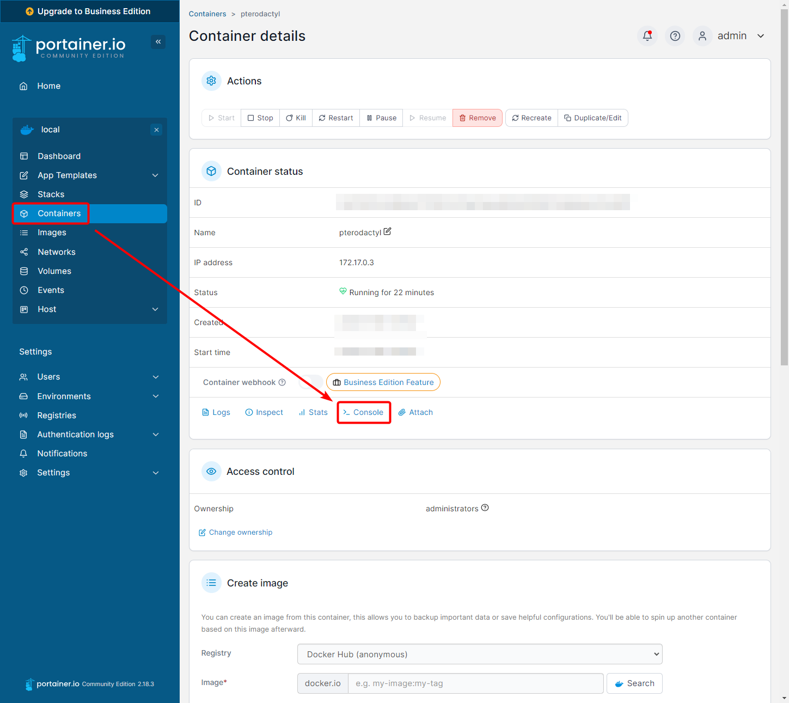Expand the Authentication logs chevron
Screen dimensions: 789x703
156,435
